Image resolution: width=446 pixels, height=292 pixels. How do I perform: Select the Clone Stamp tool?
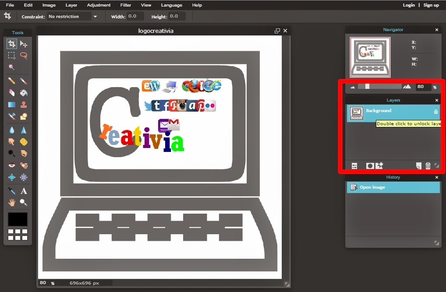click(24, 105)
